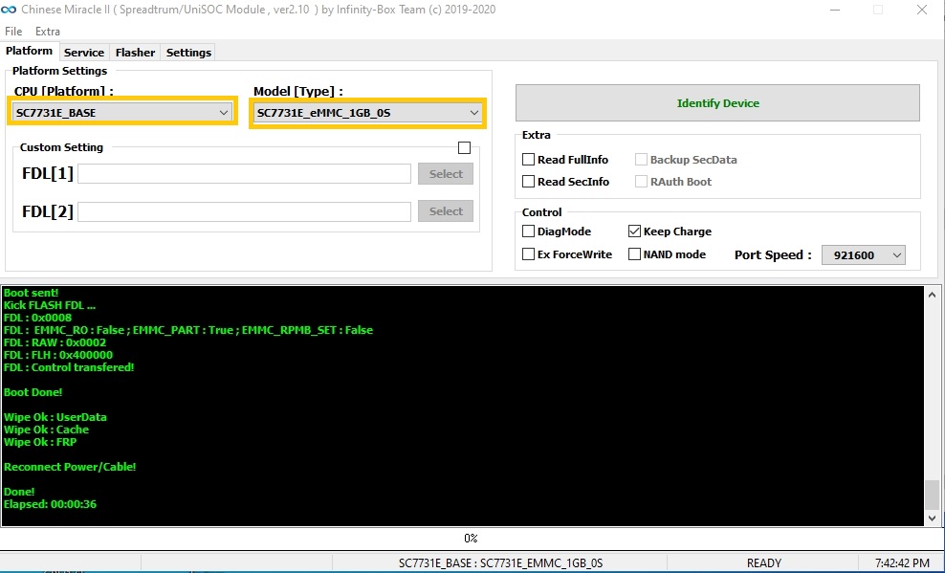Click the 'Elapsed: 00:00:36' log line
This screenshot has width=945, height=573.
(x=50, y=504)
